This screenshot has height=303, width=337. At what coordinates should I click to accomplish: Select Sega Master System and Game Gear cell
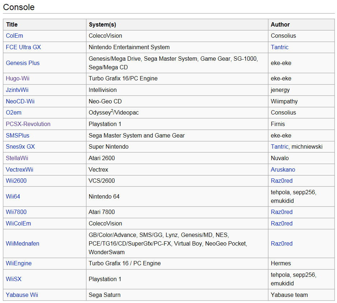tap(177, 135)
